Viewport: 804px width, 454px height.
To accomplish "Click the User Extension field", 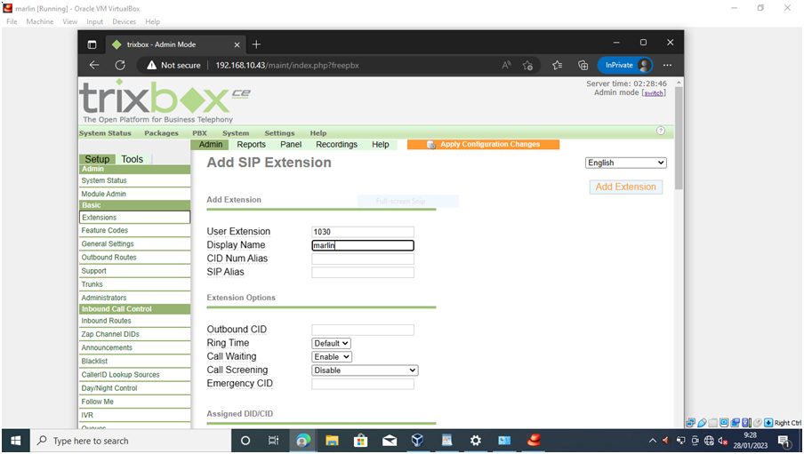I will coord(363,232).
